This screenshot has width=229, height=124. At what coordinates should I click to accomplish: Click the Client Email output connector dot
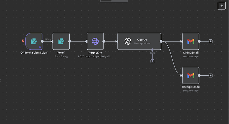(199, 41)
